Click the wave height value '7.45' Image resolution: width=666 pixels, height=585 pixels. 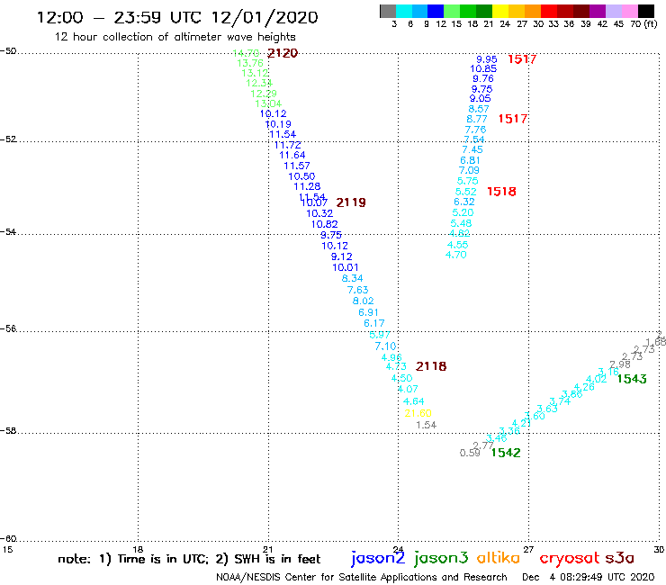(x=472, y=150)
